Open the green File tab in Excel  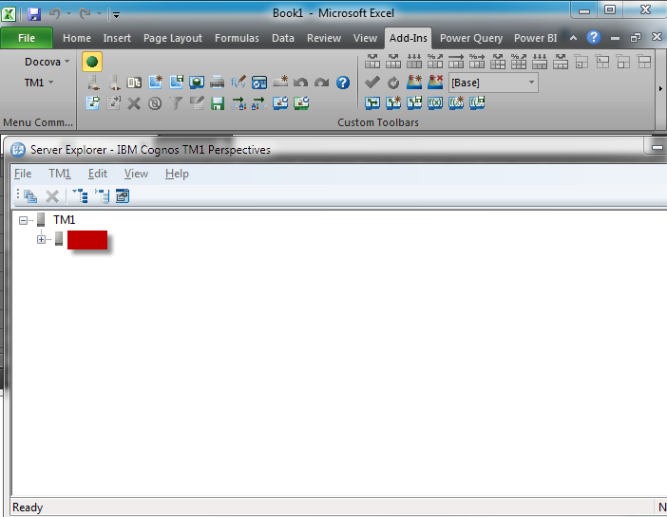coord(27,38)
